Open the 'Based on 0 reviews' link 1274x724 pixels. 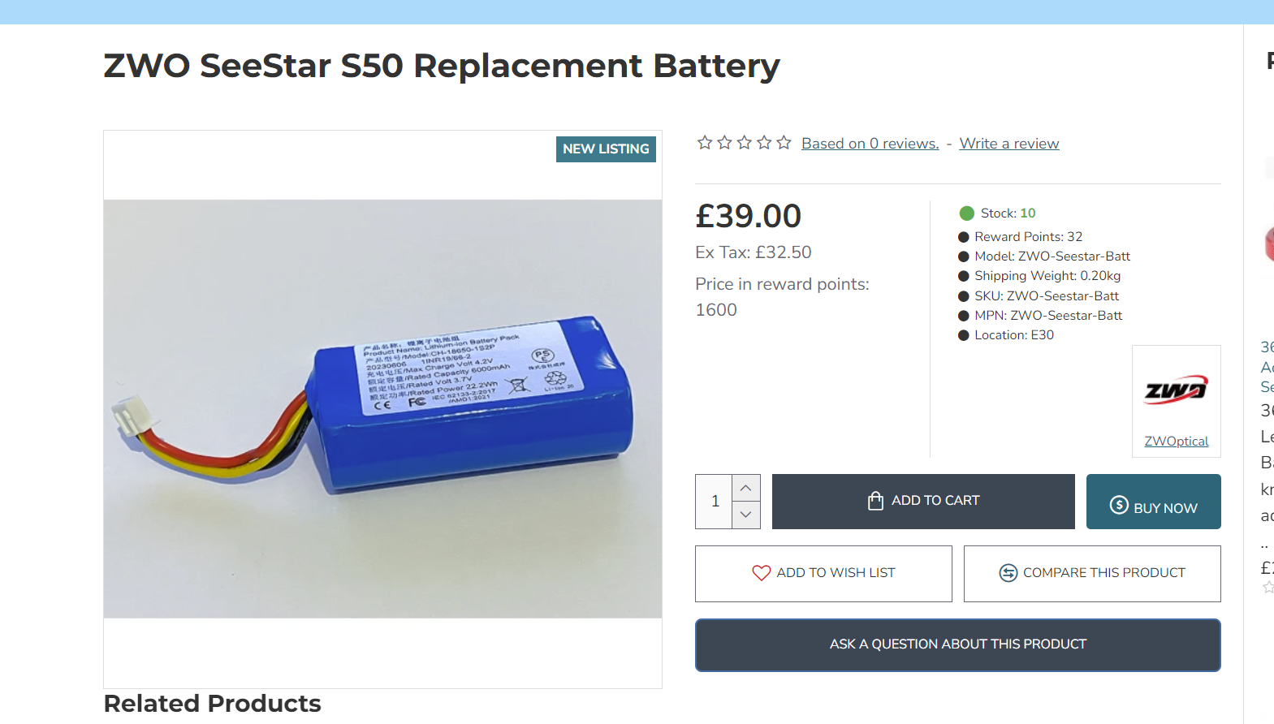[870, 144]
